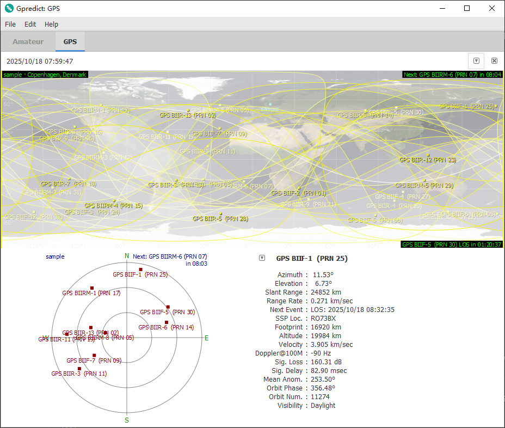Select GPS BIIRM-5 (PRN 29) marker on map
This screenshot has width=505, height=428.
424,181
